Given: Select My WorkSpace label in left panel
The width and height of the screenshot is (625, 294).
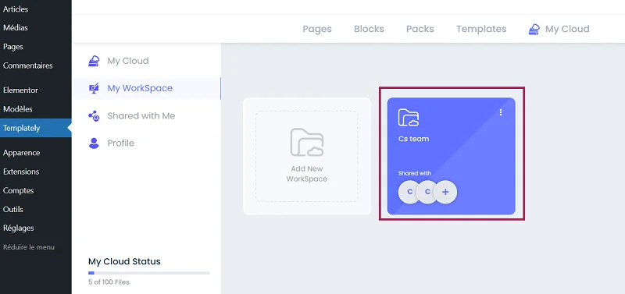Looking at the screenshot, I should click(x=140, y=88).
